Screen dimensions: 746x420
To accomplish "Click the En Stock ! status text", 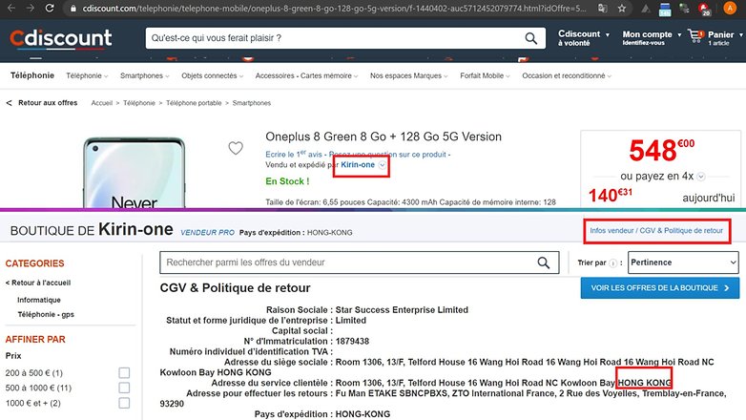I will coord(287,181).
